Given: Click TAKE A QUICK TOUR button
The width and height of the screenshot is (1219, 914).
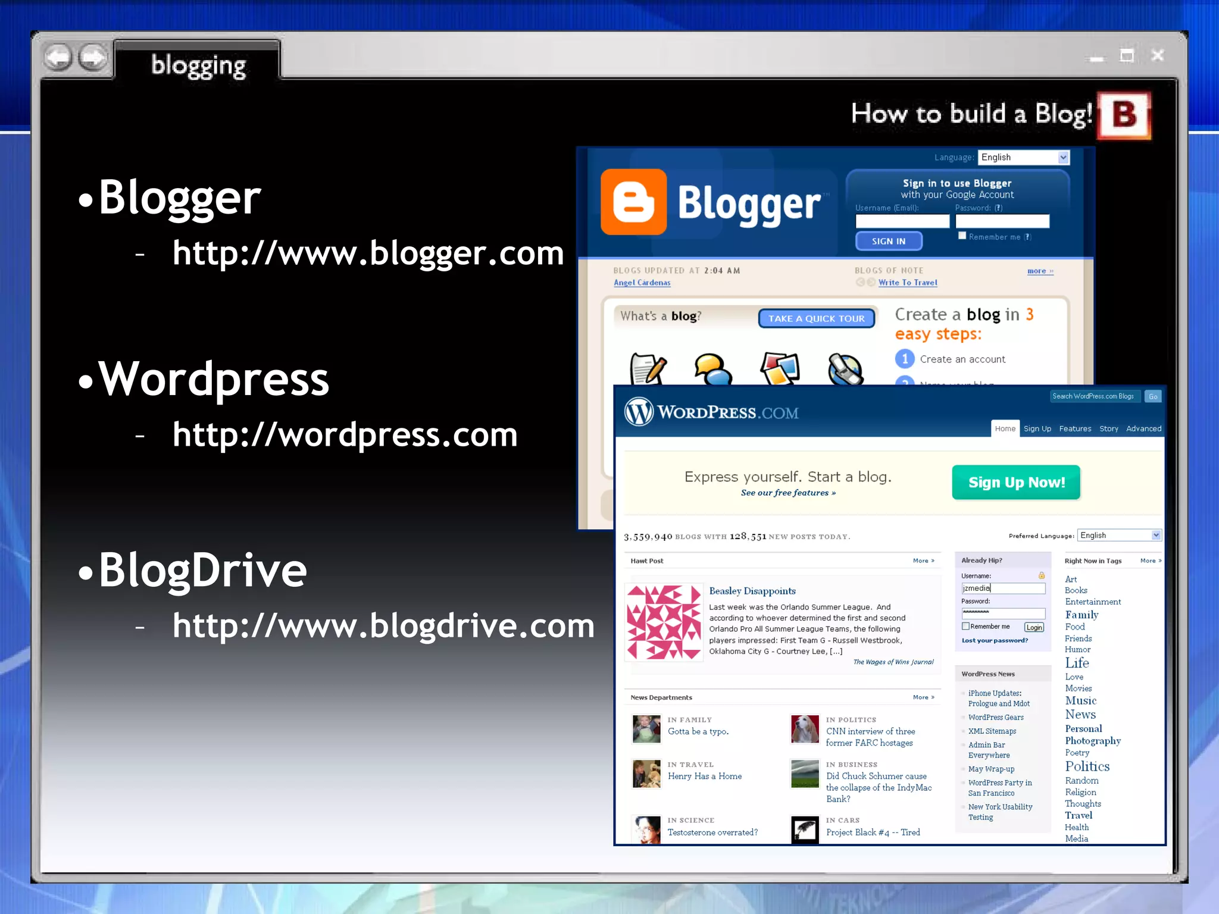Looking at the screenshot, I should click(x=816, y=318).
